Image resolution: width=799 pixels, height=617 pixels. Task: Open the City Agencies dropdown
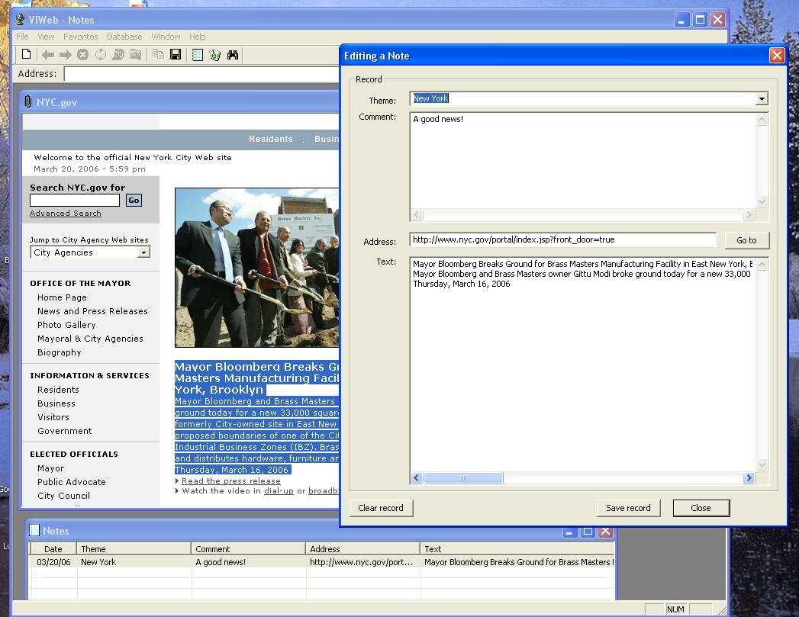point(90,252)
